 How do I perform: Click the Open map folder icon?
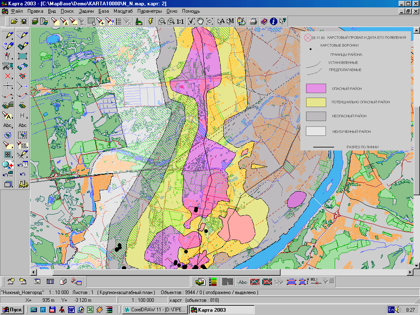pyautogui.click(x=14, y=21)
